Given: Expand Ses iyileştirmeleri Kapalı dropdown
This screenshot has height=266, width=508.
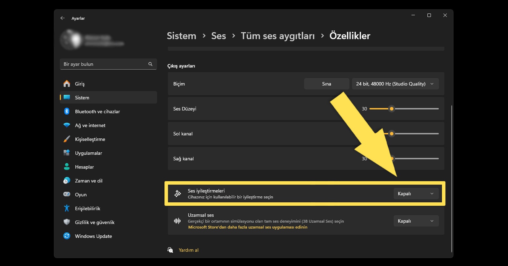Looking at the screenshot, I should [416, 193].
